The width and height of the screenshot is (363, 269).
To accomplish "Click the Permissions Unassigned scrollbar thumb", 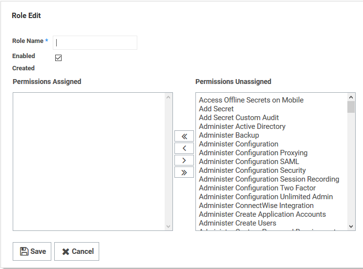I will (351, 107).
